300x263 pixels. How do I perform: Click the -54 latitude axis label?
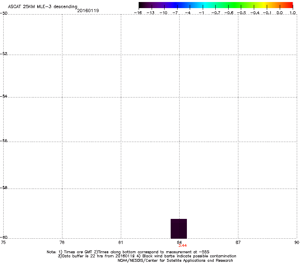pos(4,96)
